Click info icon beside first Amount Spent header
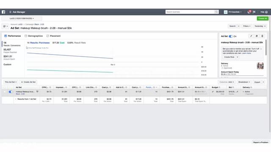The height and width of the screenshot is (152, 271). click(x=189, y=87)
